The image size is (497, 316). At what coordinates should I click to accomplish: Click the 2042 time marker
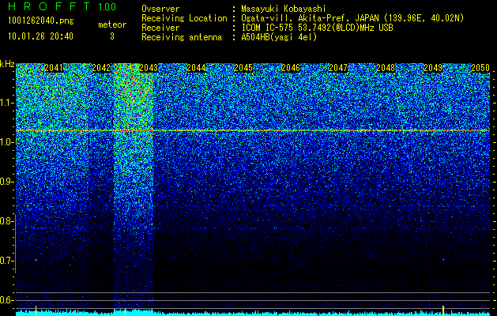(x=101, y=68)
